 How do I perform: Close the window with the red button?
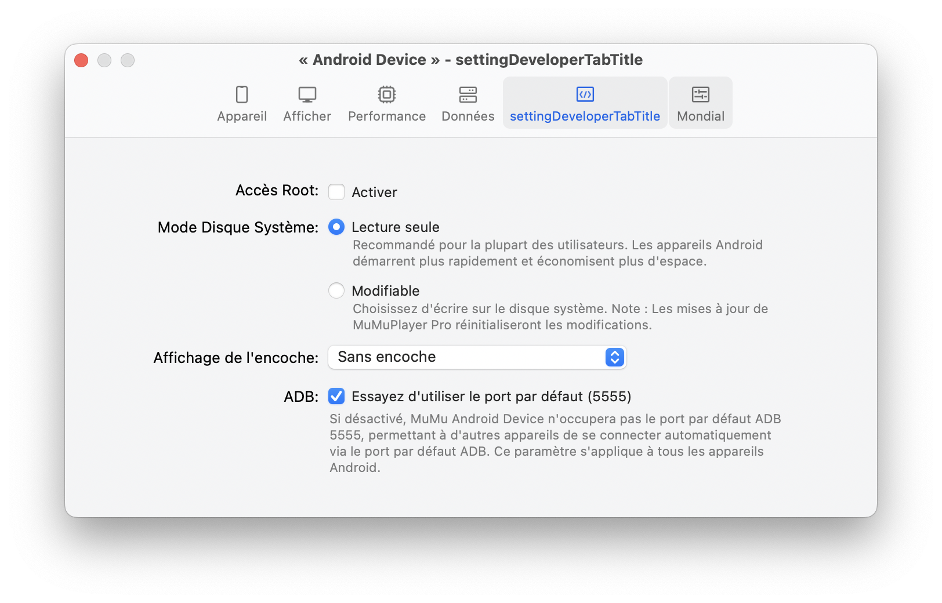pos(81,60)
